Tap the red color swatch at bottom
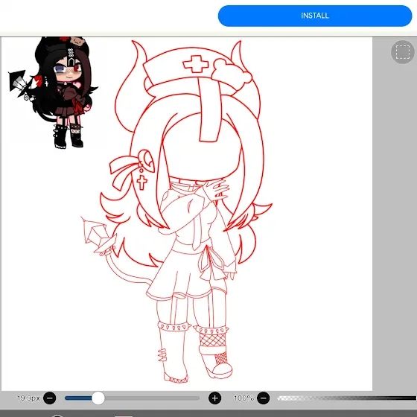 pyautogui.click(x=124, y=416)
